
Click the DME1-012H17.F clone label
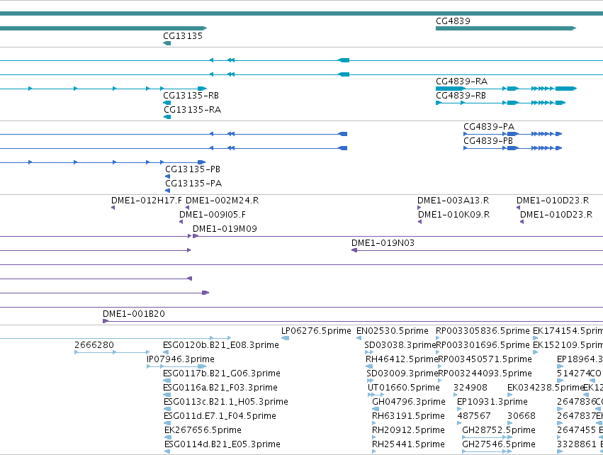point(147,201)
